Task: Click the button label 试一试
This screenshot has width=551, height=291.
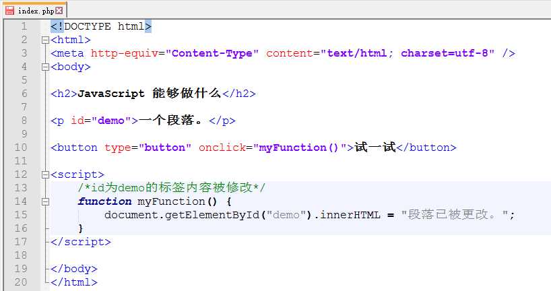Action: pyautogui.click(x=375, y=148)
